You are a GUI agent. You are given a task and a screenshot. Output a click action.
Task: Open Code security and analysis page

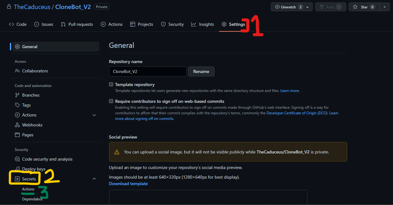[x=56, y=159]
